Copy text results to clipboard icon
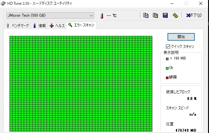 [146, 15]
